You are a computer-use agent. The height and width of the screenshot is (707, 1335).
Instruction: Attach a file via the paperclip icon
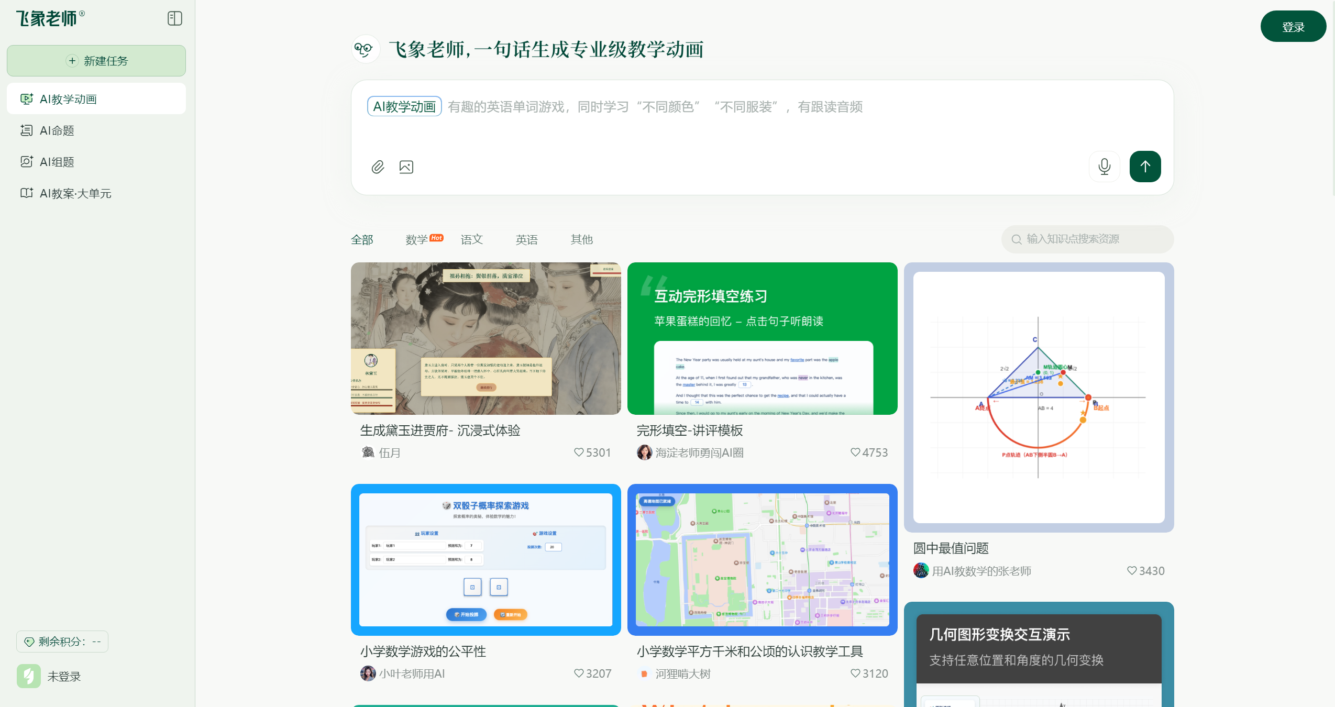[x=378, y=167]
